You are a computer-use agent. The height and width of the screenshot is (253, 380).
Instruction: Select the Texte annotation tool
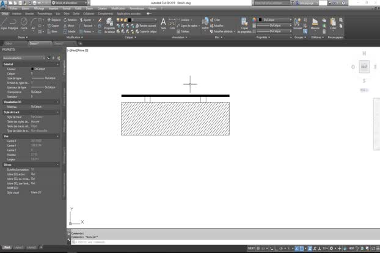pos(163,24)
